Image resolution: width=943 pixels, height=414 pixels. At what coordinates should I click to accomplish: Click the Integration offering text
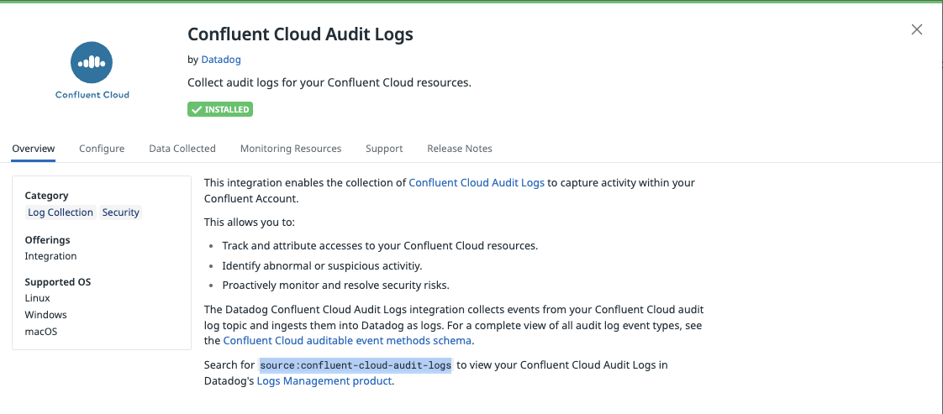50,256
